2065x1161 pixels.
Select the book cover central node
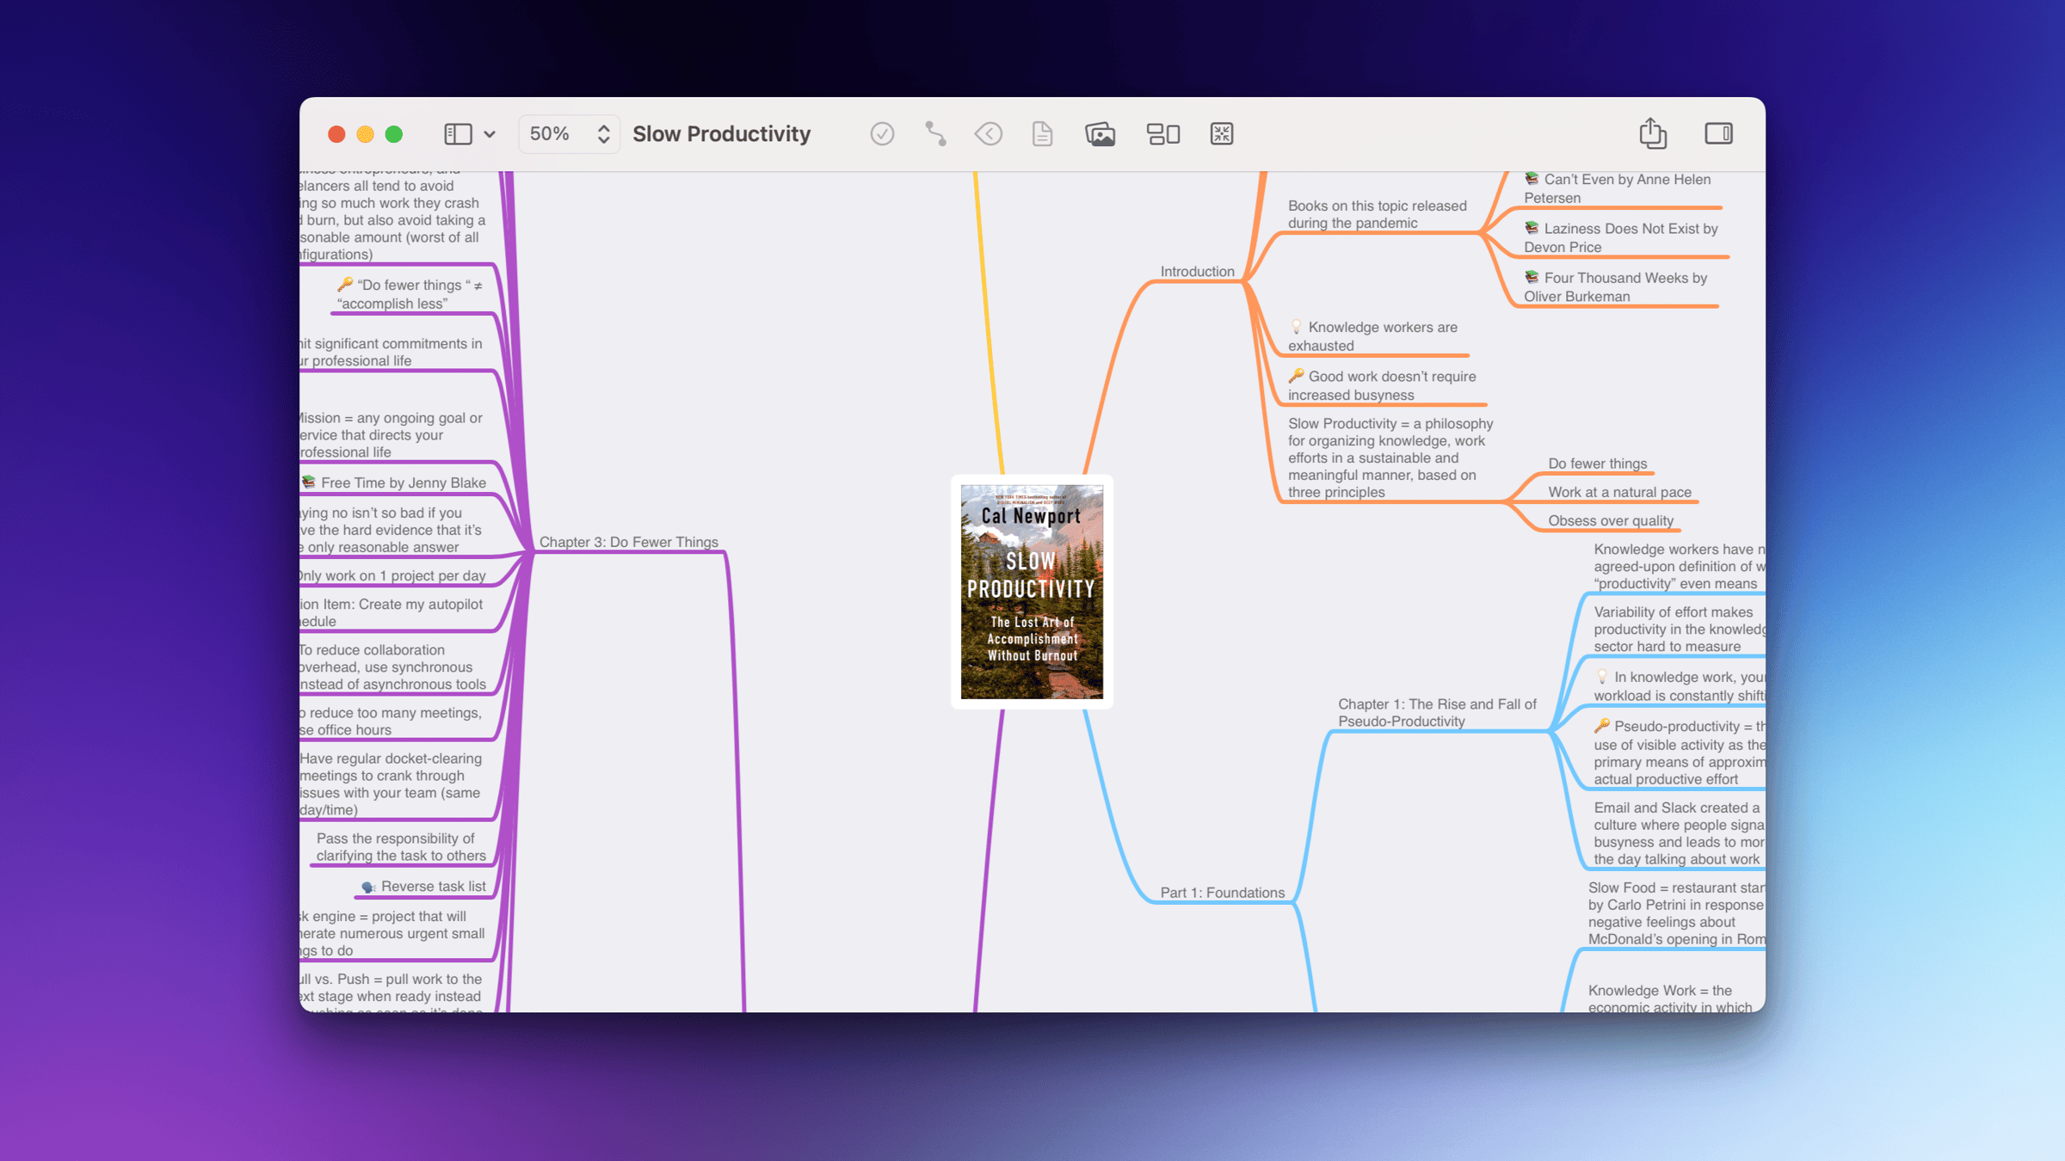point(1032,592)
